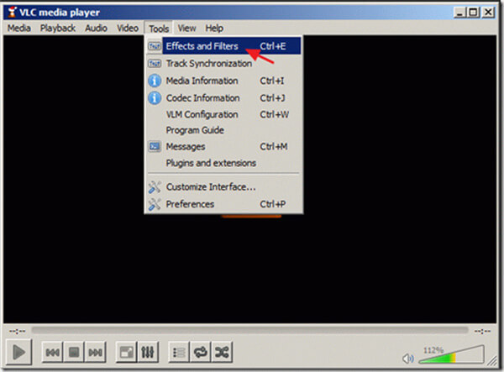This screenshot has width=504, height=372.
Task: Click the seek bar timeline
Action: pos(252,330)
